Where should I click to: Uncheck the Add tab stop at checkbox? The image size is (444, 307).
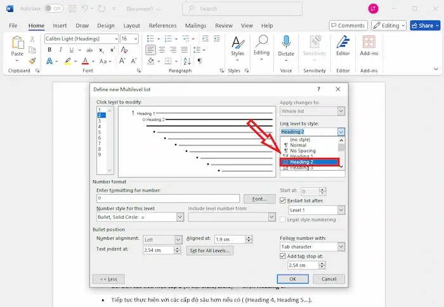click(284, 256)
